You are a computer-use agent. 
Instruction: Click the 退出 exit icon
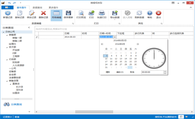tap(159, 13)
